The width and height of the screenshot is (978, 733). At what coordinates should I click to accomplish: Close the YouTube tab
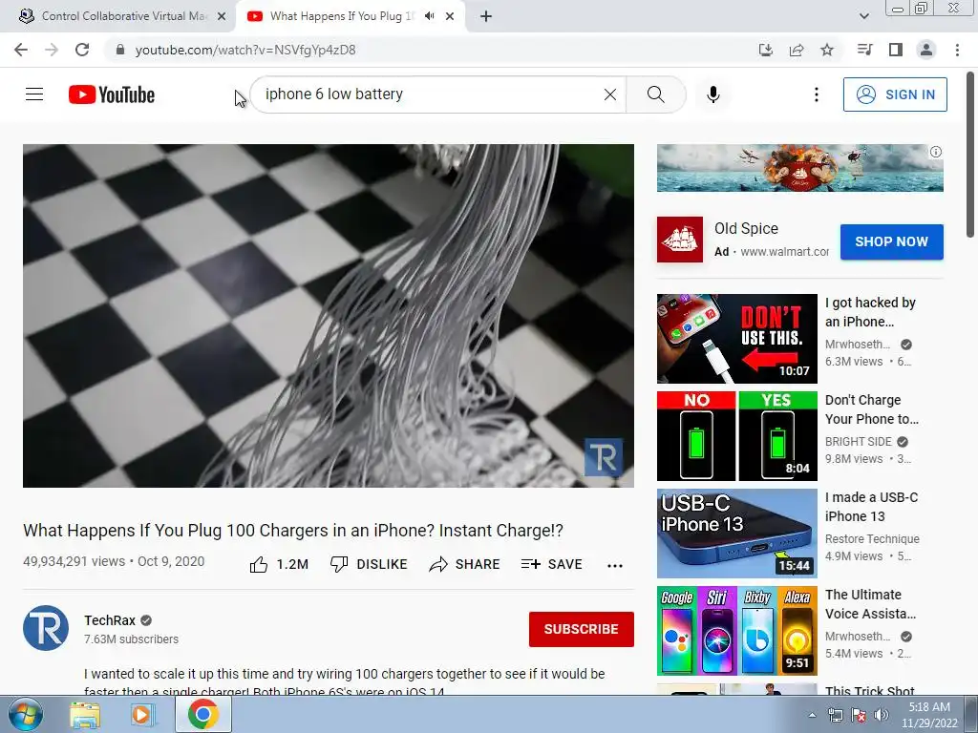tap(450, 16)
